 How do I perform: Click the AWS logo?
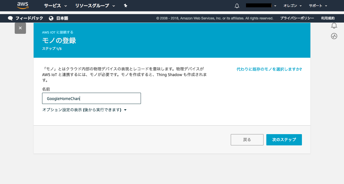click(x=22, y=5)
